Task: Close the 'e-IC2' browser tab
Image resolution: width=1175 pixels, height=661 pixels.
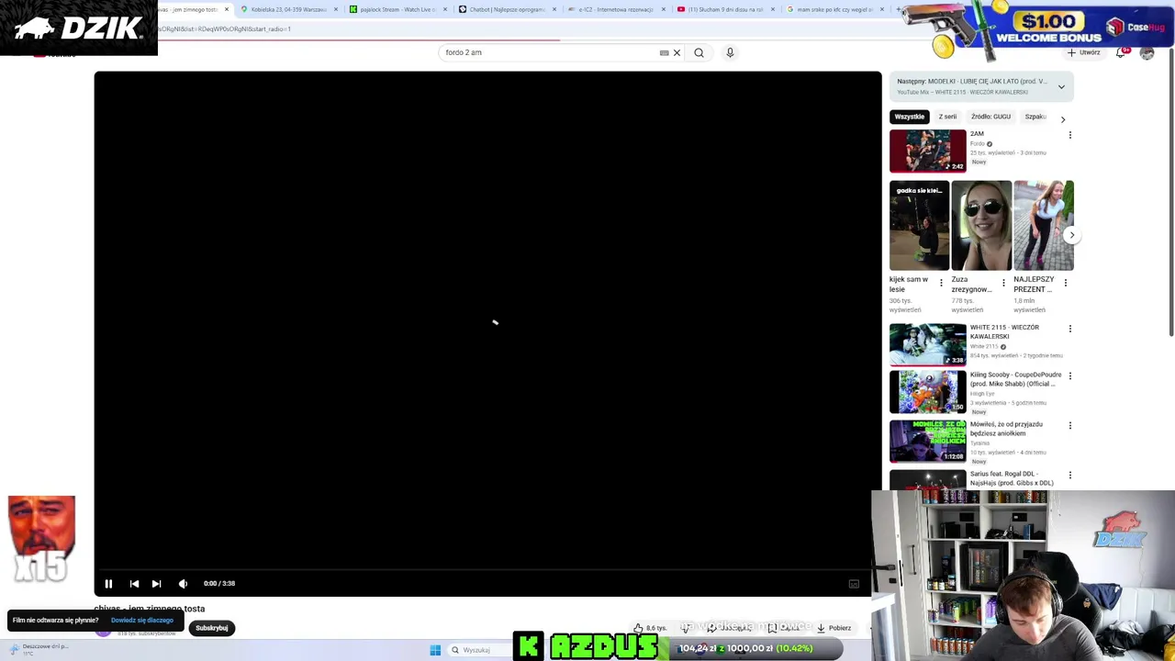Action: click(x=664, y=9)
